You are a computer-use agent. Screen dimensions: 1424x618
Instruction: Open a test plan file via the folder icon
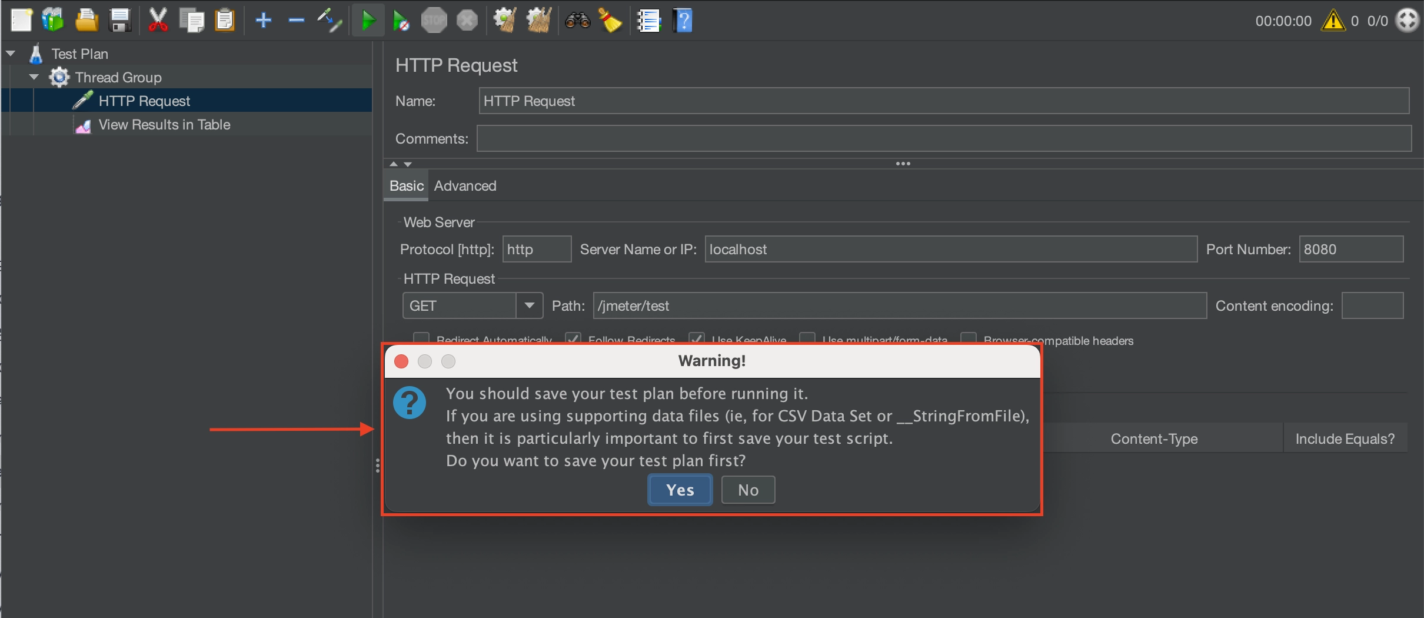pyautogui.click(x=86, y=21)
